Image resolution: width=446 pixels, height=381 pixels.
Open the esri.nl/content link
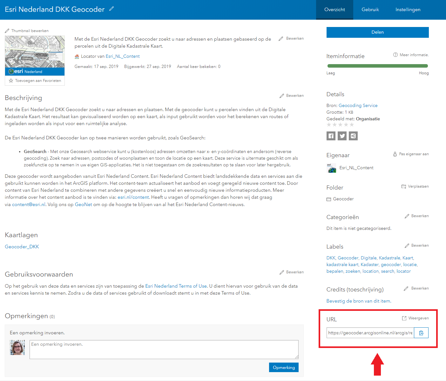133,197
